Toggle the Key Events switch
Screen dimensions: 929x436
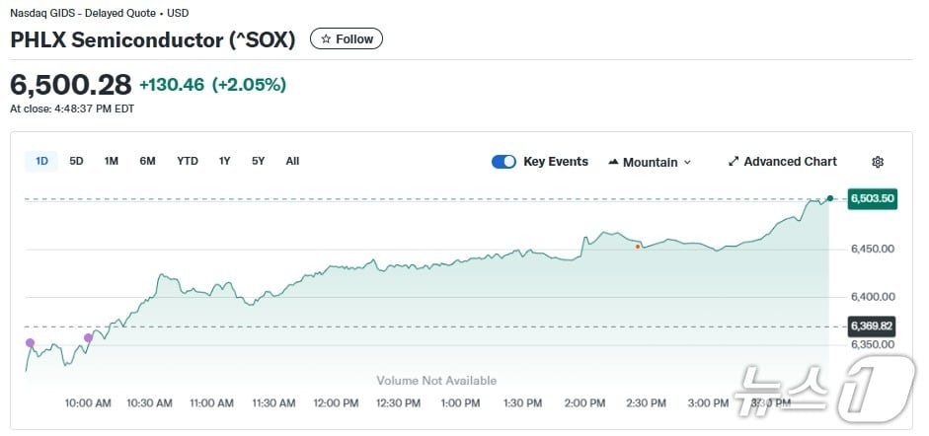(503, 162)
